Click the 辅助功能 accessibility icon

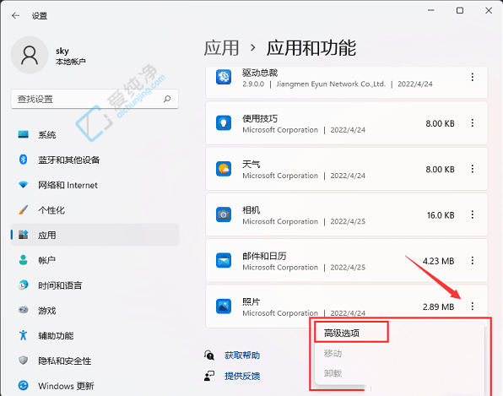click(x=23, y=335)
